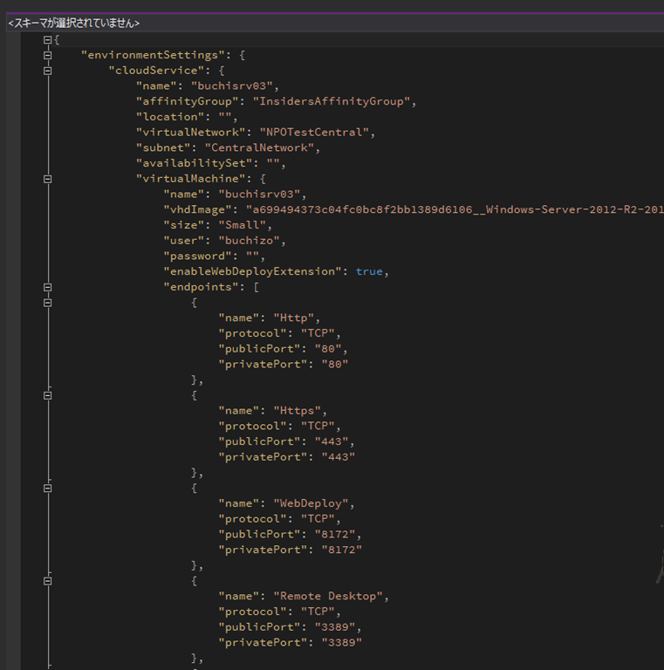This screenshot has width=664, height=670.
Task: Collapse the environmentSettings block
Action: 48,55
